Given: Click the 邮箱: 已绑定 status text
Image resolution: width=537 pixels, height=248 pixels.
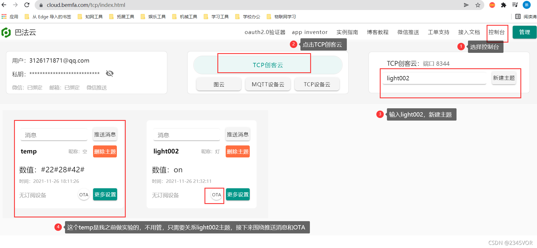Looking at the screenshot, I should [x=64, y=87].
